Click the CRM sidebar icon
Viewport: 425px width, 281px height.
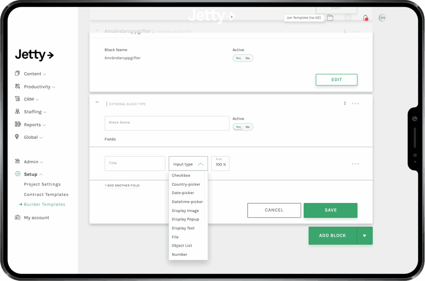(17, 99)
